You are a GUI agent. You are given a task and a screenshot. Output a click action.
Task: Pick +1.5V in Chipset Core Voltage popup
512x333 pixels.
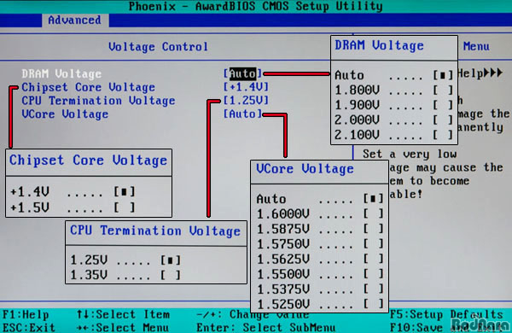click(73, 207)
